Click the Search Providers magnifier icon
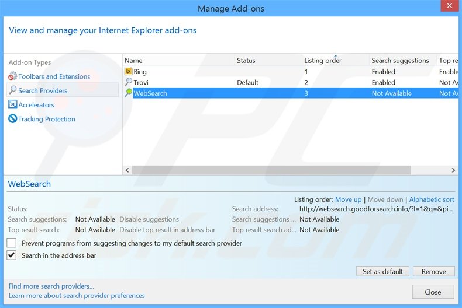The width and height of the screenshot is (462, 308). tap(13, 90)
